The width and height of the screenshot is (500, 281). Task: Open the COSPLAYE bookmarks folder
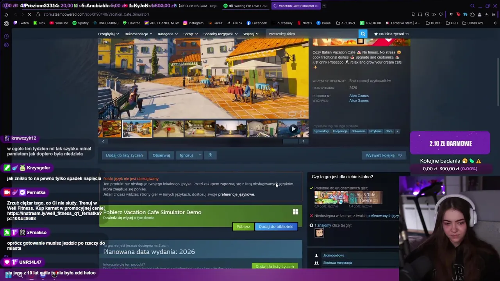(x=473, y=23)
